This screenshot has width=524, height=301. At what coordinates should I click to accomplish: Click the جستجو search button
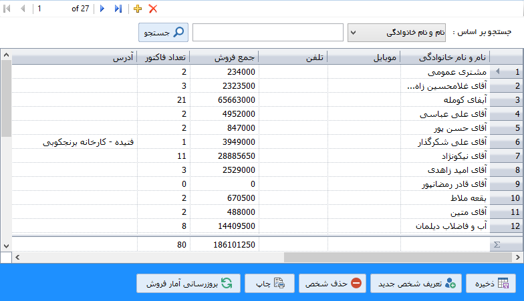pos(164,32)
